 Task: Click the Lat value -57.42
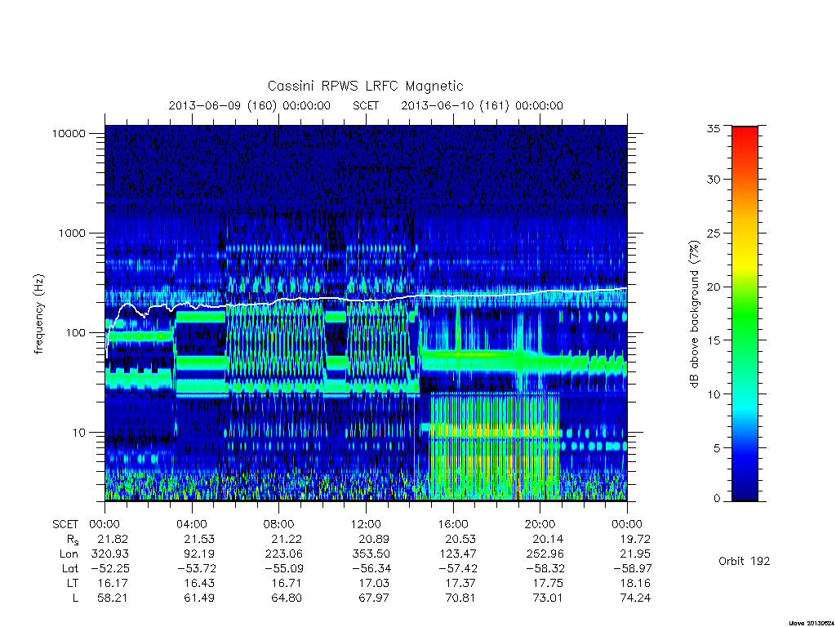(x=457, y=568)
